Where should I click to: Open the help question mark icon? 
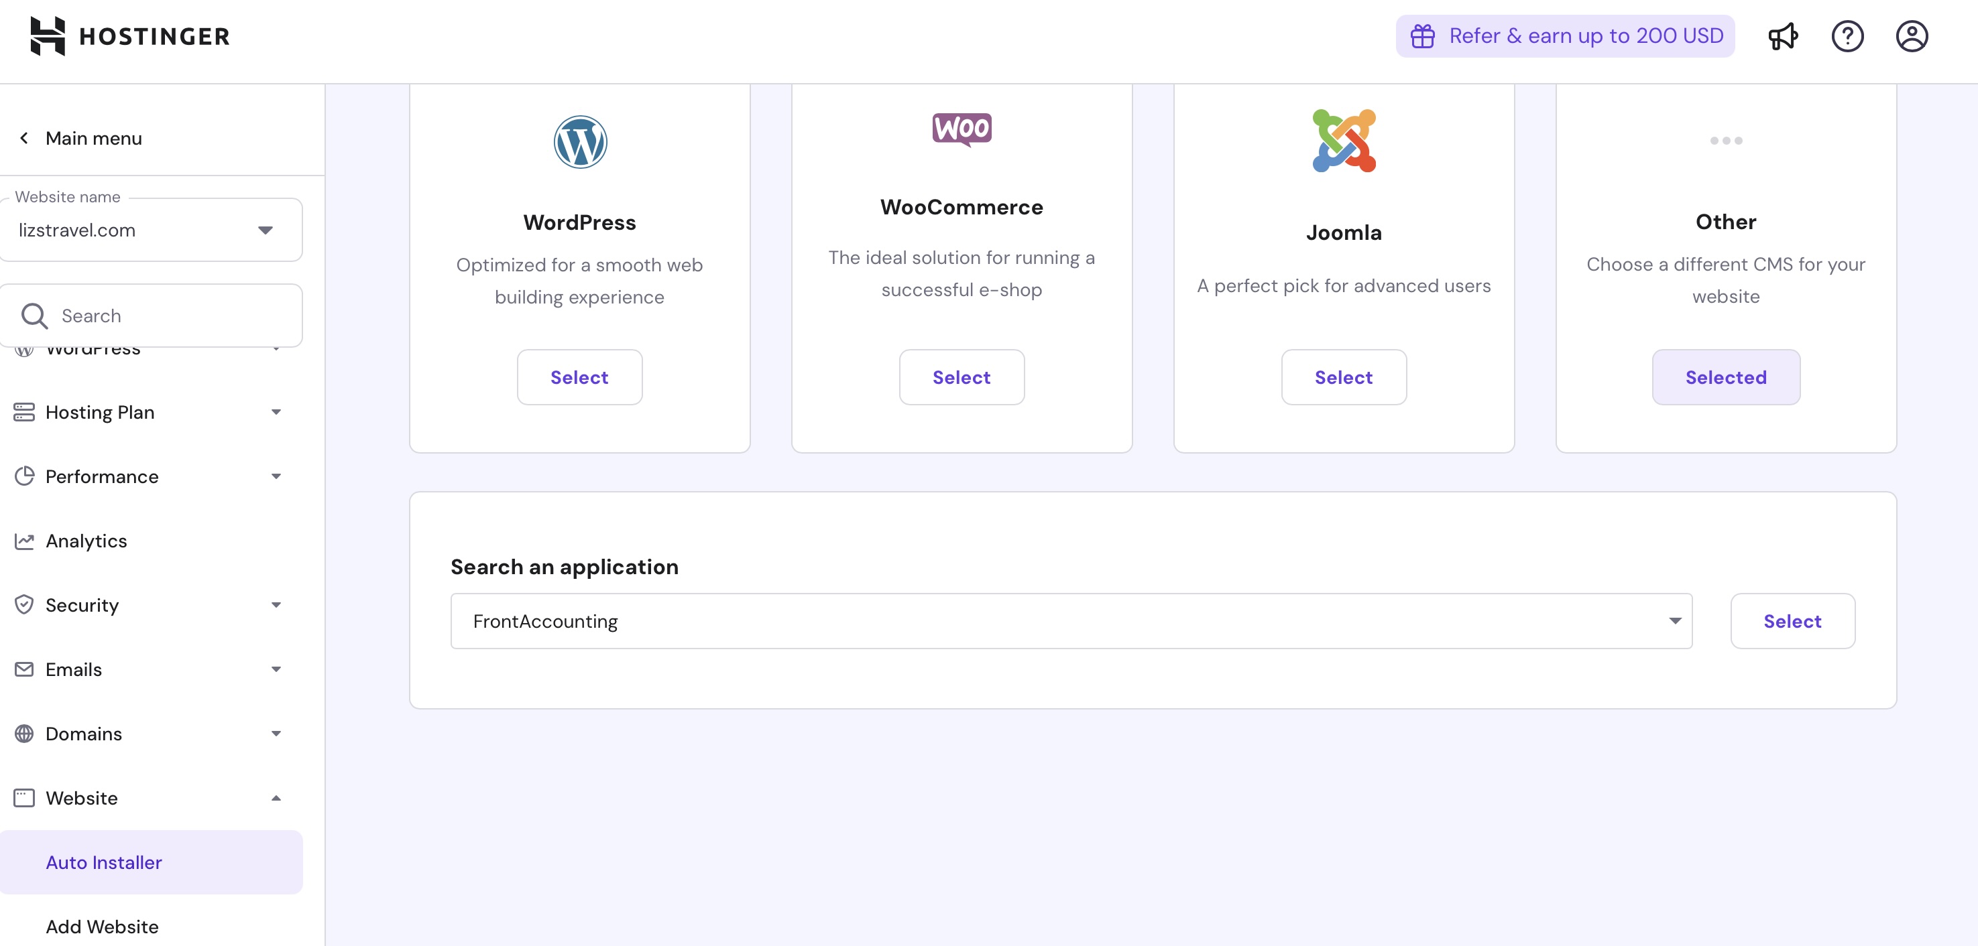pos(1847,36)
